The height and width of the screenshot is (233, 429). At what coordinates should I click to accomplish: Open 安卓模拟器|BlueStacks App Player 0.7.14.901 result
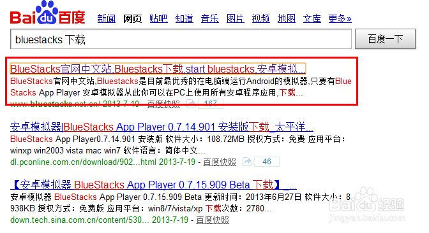(x=162, y=127)
